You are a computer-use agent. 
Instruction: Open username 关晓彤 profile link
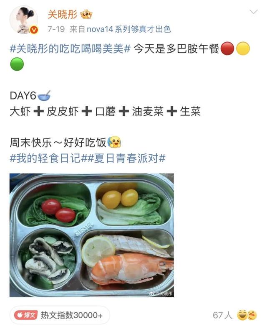tap(63, 15)
